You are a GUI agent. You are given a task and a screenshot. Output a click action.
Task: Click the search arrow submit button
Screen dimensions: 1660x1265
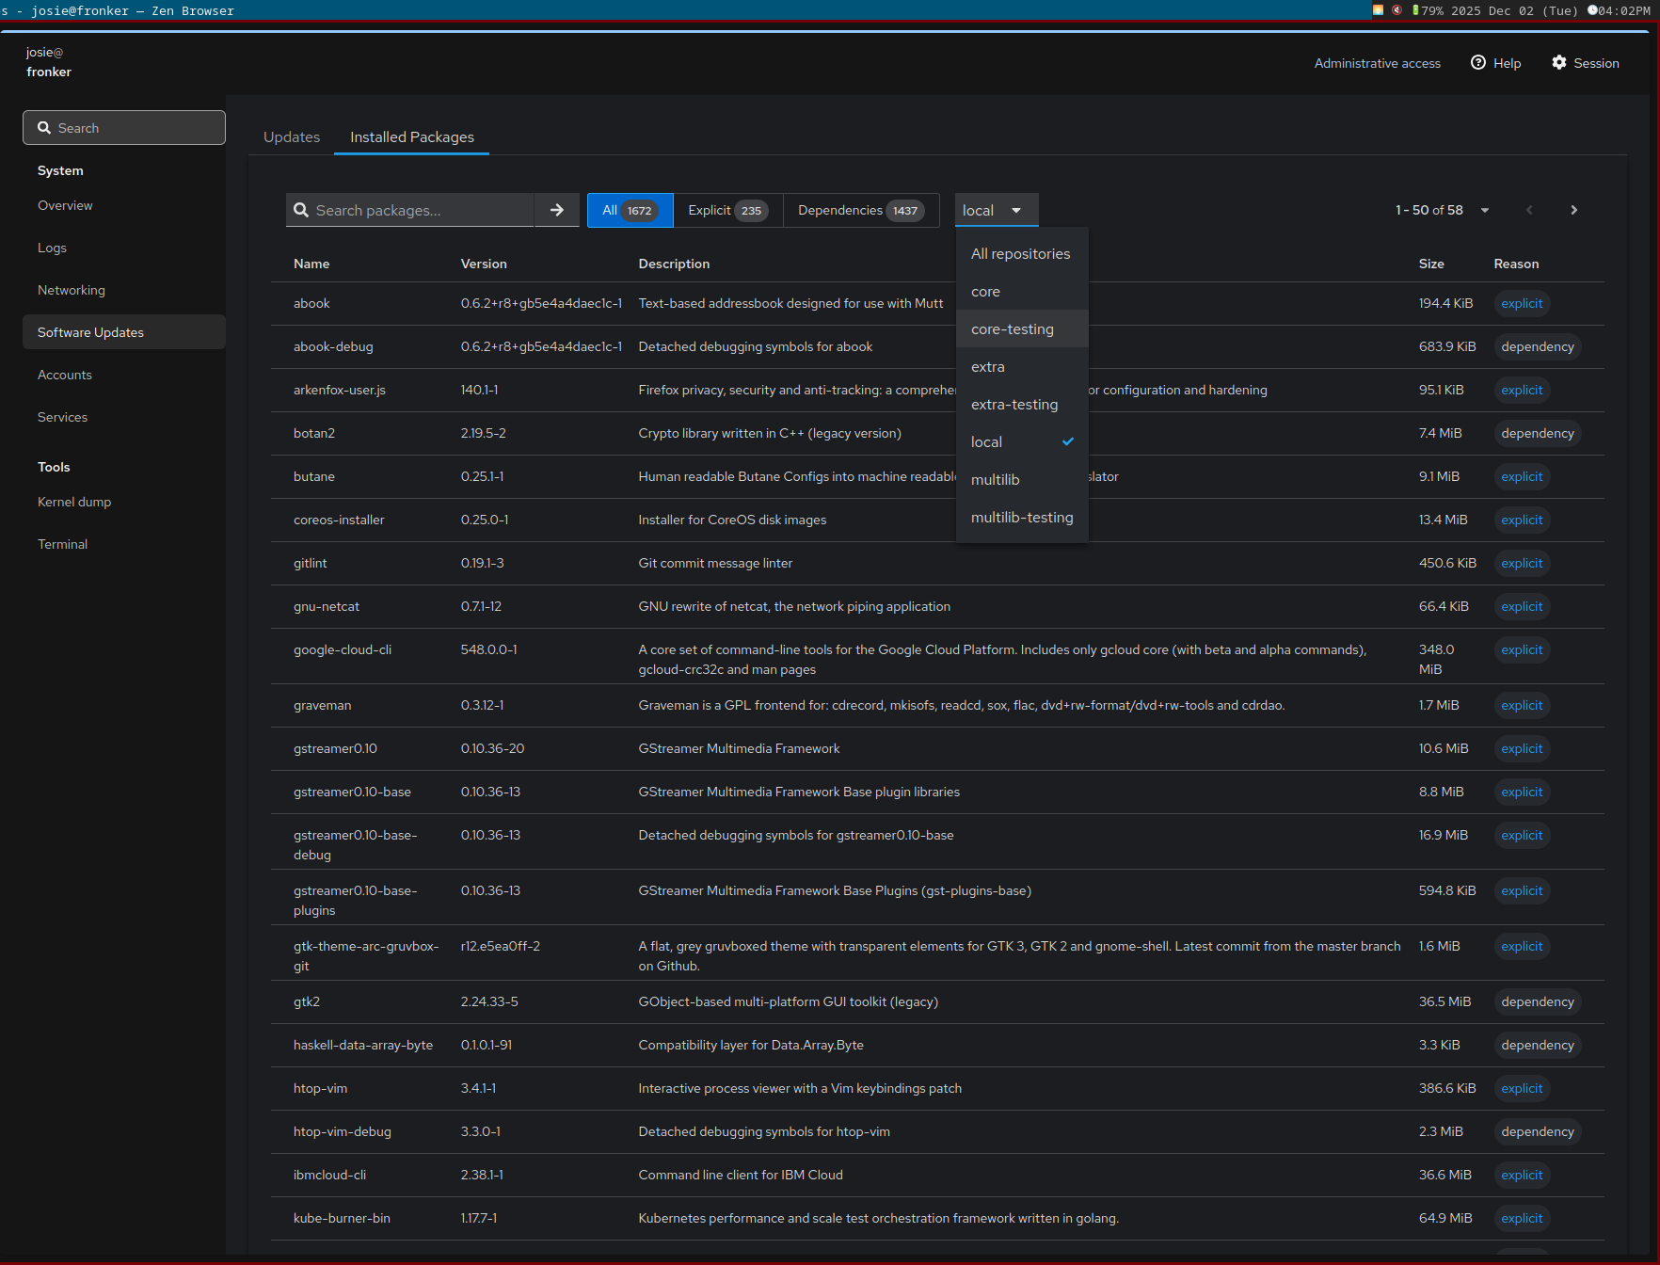[x=557, y=210]
